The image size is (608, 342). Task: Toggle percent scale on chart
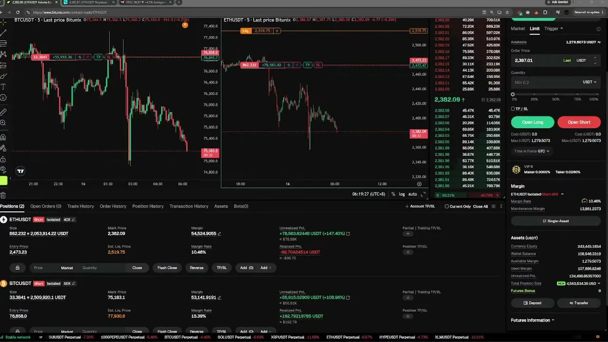[393, 194]
